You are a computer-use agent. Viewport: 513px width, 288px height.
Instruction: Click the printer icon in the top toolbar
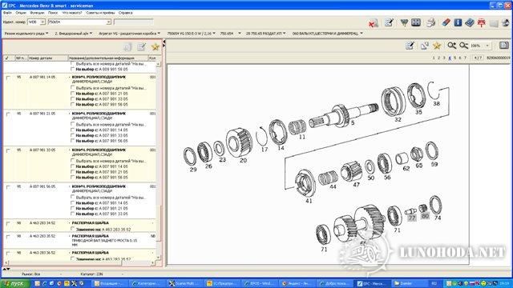430,22
